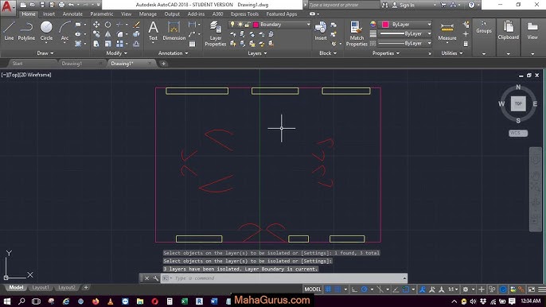The height and width of the screenshot is (307, 546).
Task: Toggle the MODEL space button
Action: point(313,290)
